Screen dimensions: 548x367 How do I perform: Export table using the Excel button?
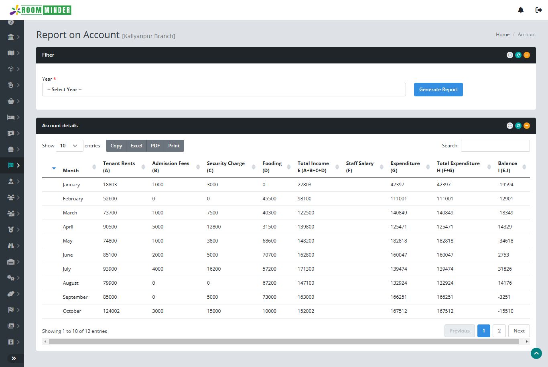pyautogui.click(x=136, y=146)
